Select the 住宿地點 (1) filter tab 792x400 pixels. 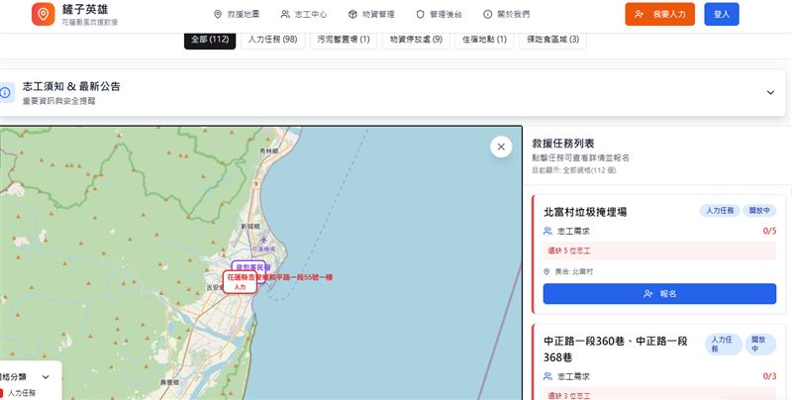(x=484, y=40)
